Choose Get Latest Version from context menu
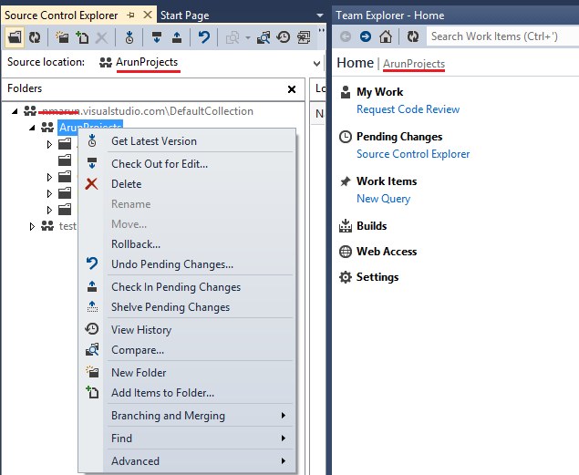Image resolution: width=579 pixels, height=475 pixels. [187, 141]
